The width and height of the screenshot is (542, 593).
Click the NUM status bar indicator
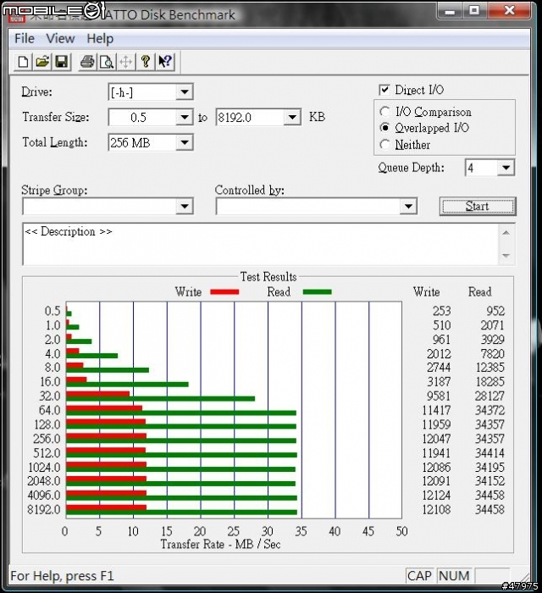tap(454, 576)
